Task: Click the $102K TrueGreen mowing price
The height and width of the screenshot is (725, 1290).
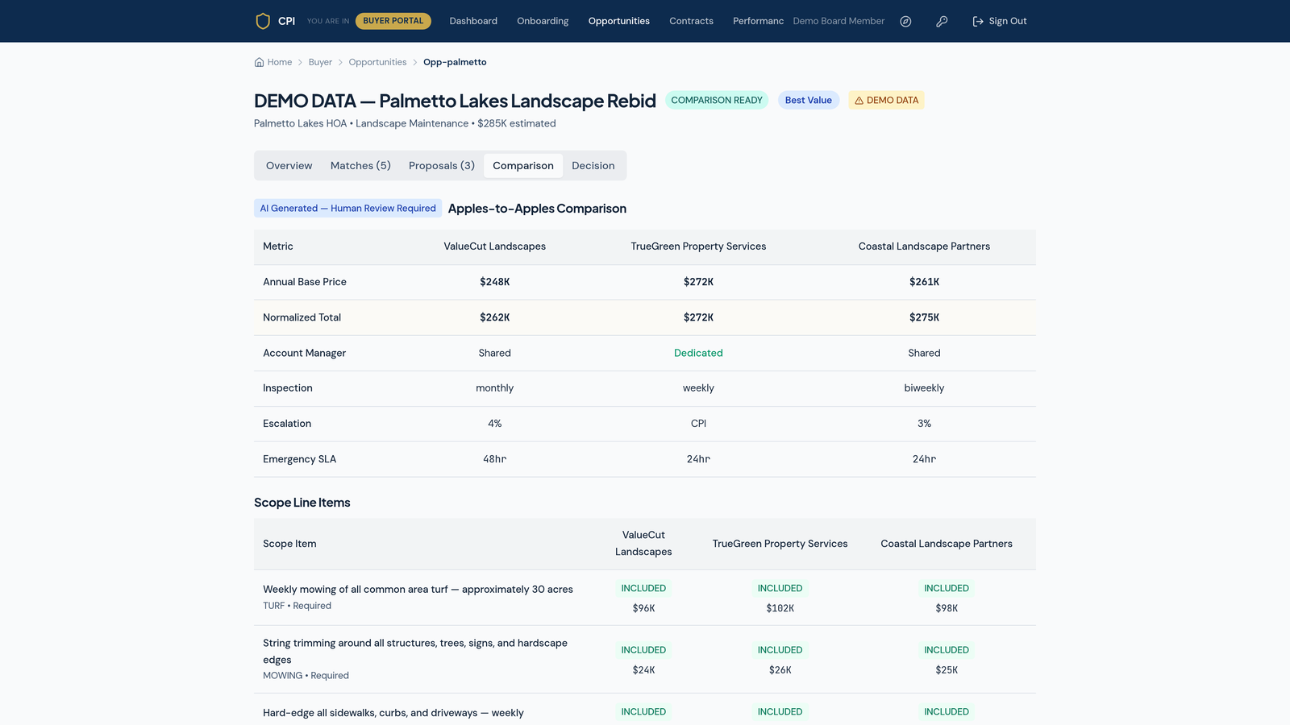Action: 780,608
